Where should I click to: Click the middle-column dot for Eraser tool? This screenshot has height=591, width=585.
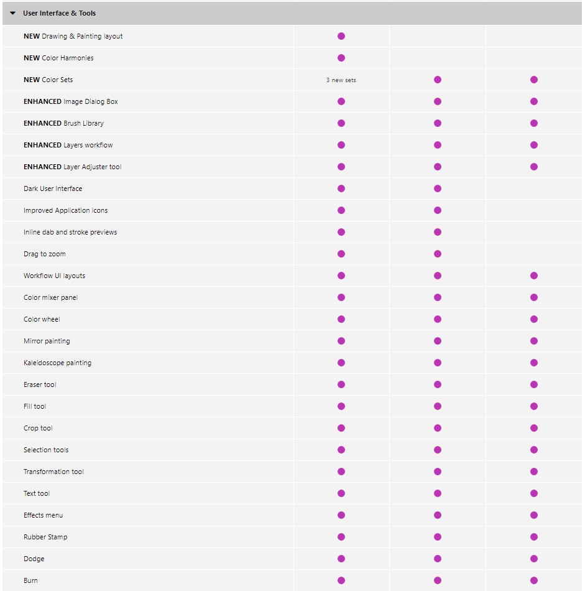[438, 384]
